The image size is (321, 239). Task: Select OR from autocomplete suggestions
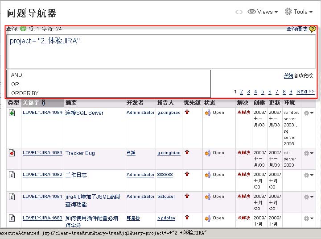15,84
